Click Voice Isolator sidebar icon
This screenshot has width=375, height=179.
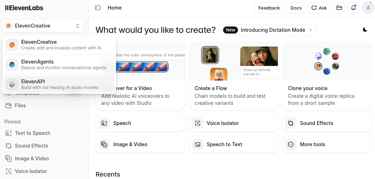(8, 171)
